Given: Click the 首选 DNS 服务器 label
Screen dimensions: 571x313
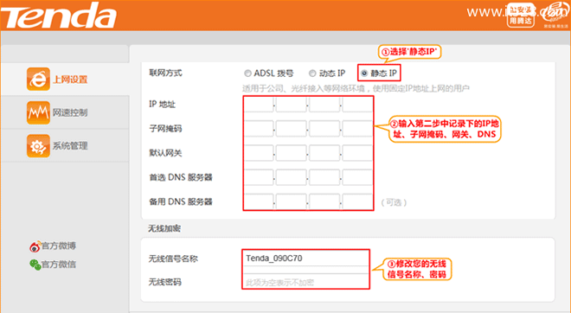Looking at the screenshot, I should point(181,177).
